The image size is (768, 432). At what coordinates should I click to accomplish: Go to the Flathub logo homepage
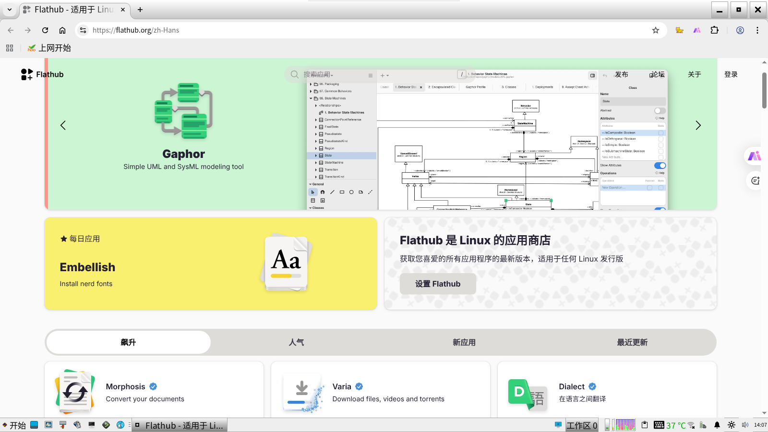[x=42, y=74]
